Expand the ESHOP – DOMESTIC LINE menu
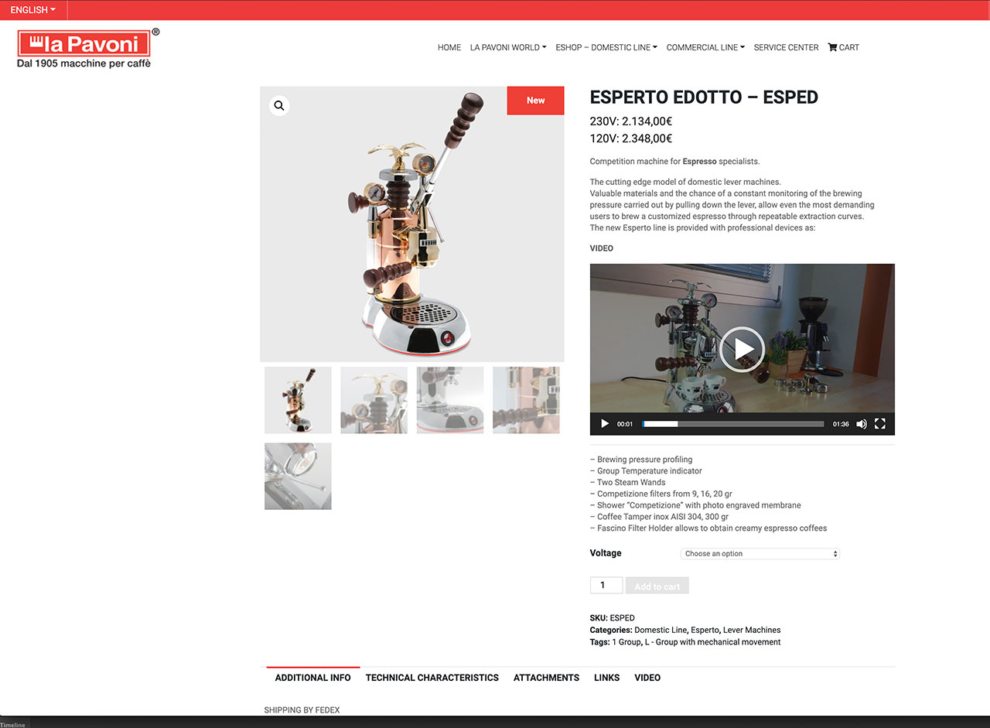The image size is (990, 728). tap(606, 47)
